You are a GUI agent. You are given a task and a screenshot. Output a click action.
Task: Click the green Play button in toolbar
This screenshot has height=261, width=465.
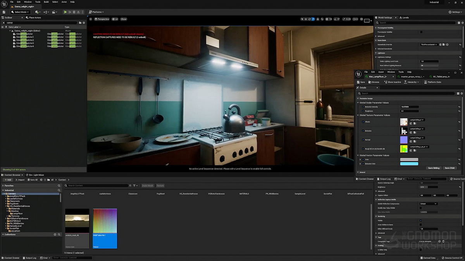tap(65, 12)
